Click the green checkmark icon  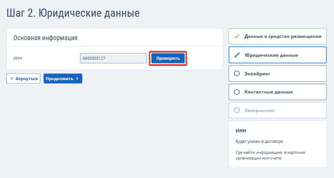tap(237, 36)
